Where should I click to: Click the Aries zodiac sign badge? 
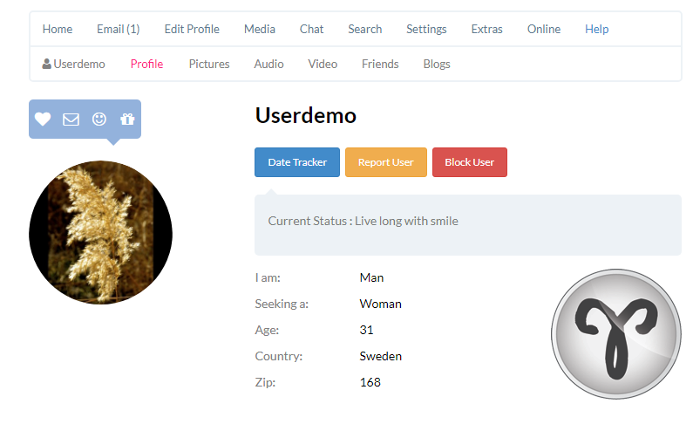[x=615, y=334]
